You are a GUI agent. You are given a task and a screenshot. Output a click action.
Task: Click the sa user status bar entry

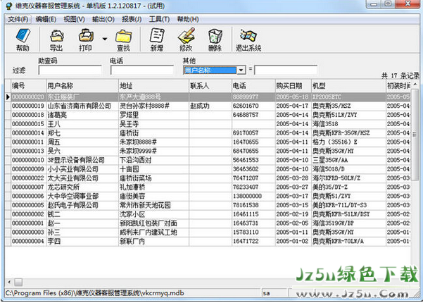(x=266, y=293)
